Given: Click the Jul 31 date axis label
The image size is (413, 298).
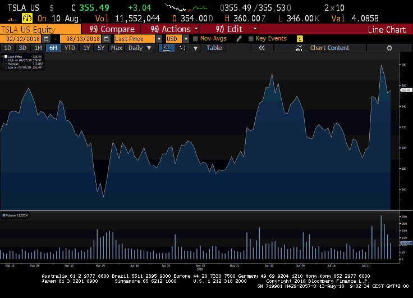Looking at the screenshot, I should pos(366,266).
